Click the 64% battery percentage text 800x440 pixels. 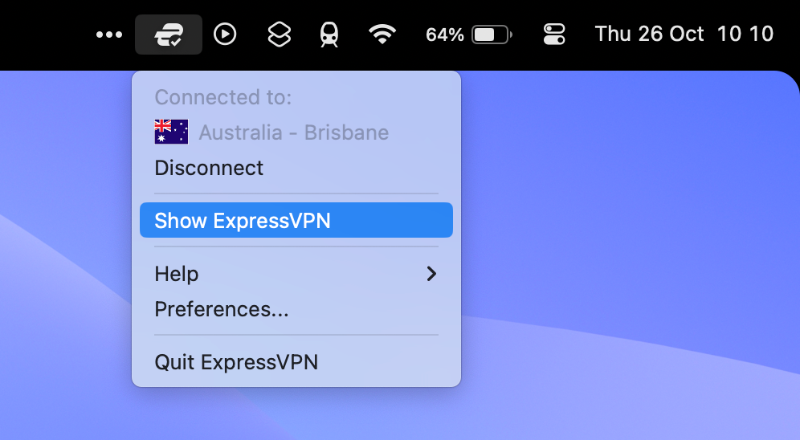444,35
